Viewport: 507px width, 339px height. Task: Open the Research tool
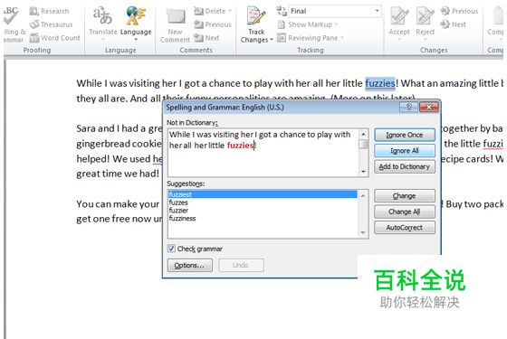(x=49, y=11)
